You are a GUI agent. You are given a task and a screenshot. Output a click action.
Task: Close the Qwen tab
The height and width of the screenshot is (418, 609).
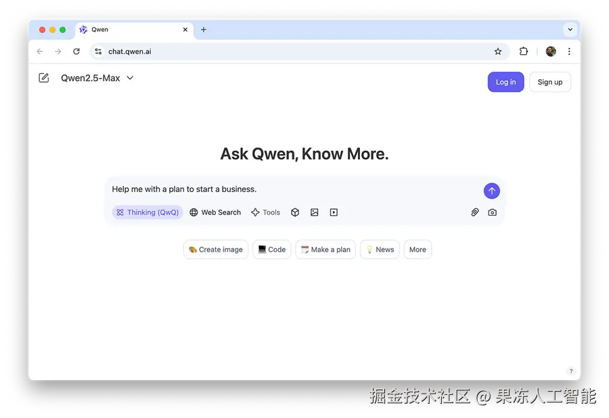[x=185, y=30]
